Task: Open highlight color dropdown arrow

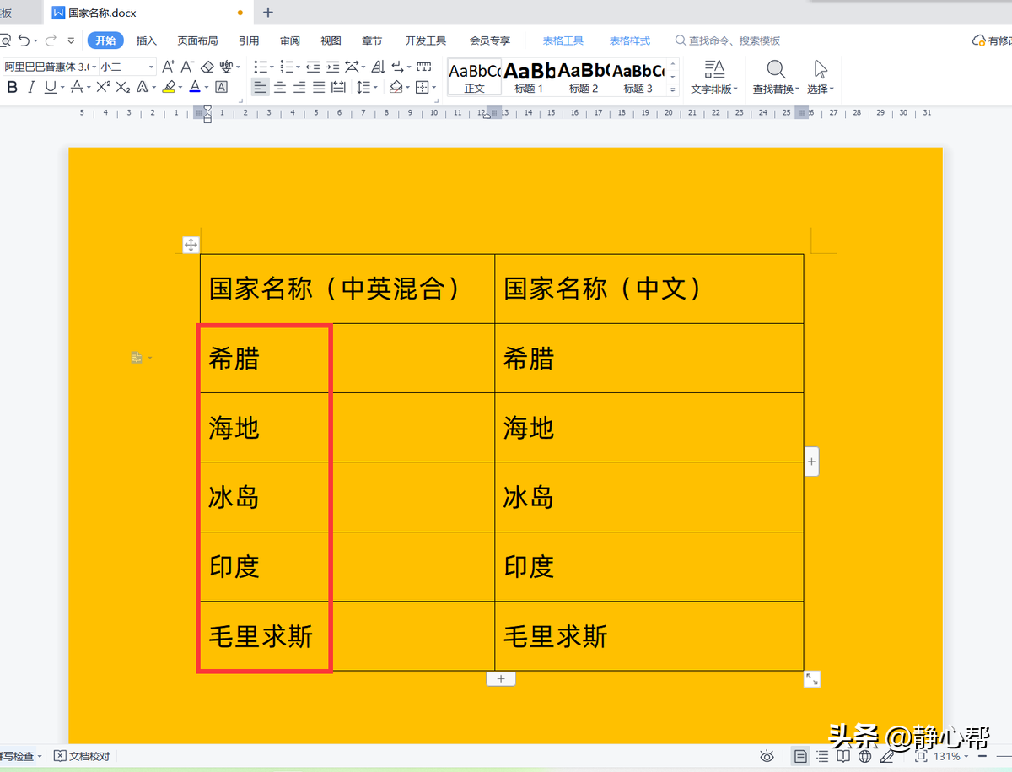Action: coord(180,88)
